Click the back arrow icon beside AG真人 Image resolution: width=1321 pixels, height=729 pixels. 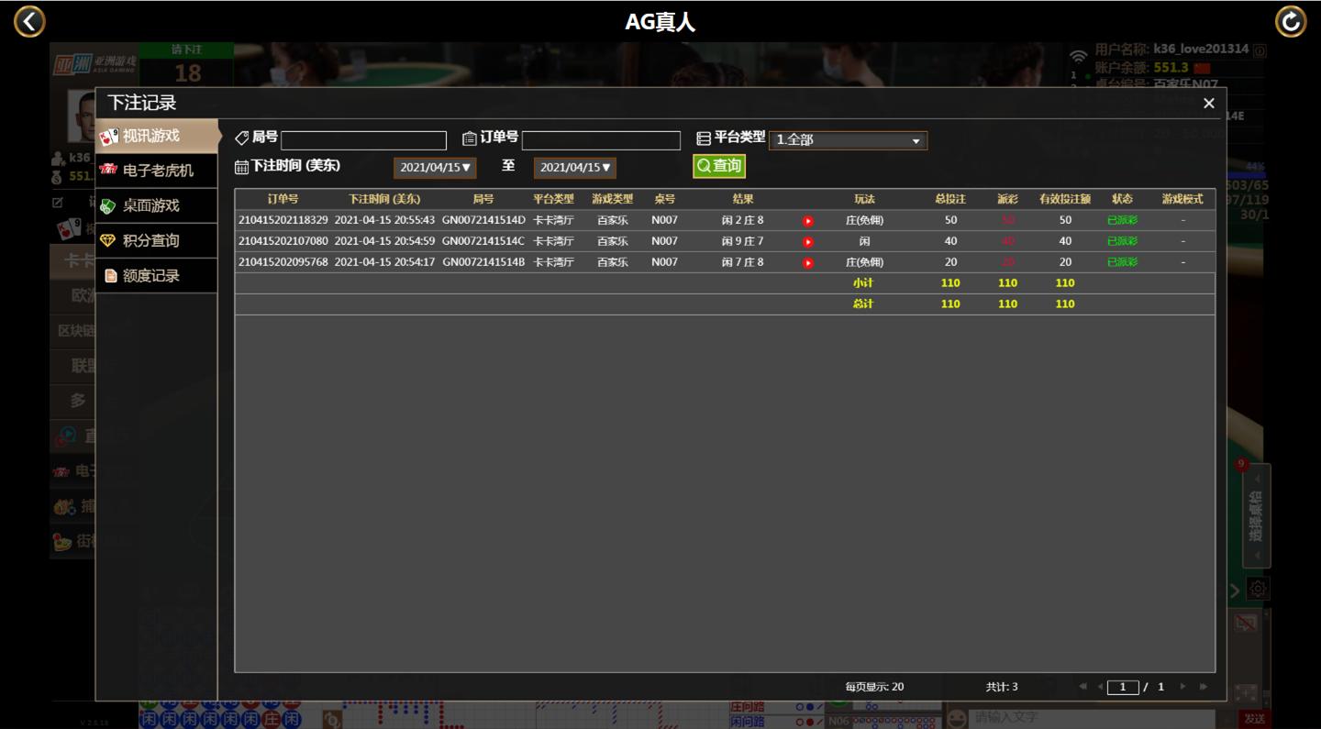(29, 21)
